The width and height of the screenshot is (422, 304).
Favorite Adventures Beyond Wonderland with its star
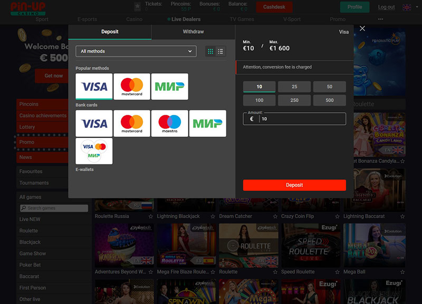point(151,272)
